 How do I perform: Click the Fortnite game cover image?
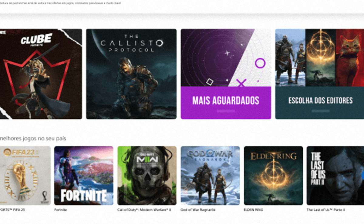(x=84, y=176)
